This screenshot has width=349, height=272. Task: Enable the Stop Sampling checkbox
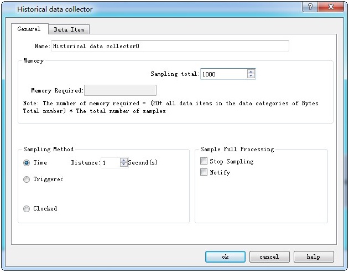pyautogui.click(x=204, y=161)
